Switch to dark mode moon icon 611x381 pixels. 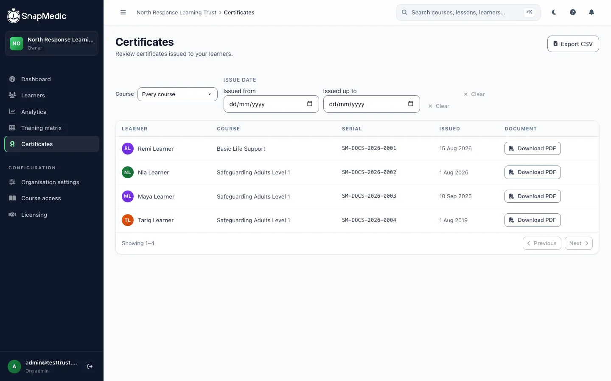click(x=554, y=12)
